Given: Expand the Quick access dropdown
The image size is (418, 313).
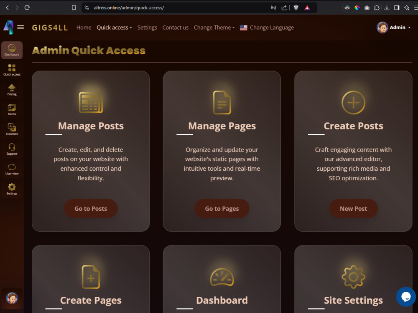Looking at the screenshot, I should [x=114, y=28].
